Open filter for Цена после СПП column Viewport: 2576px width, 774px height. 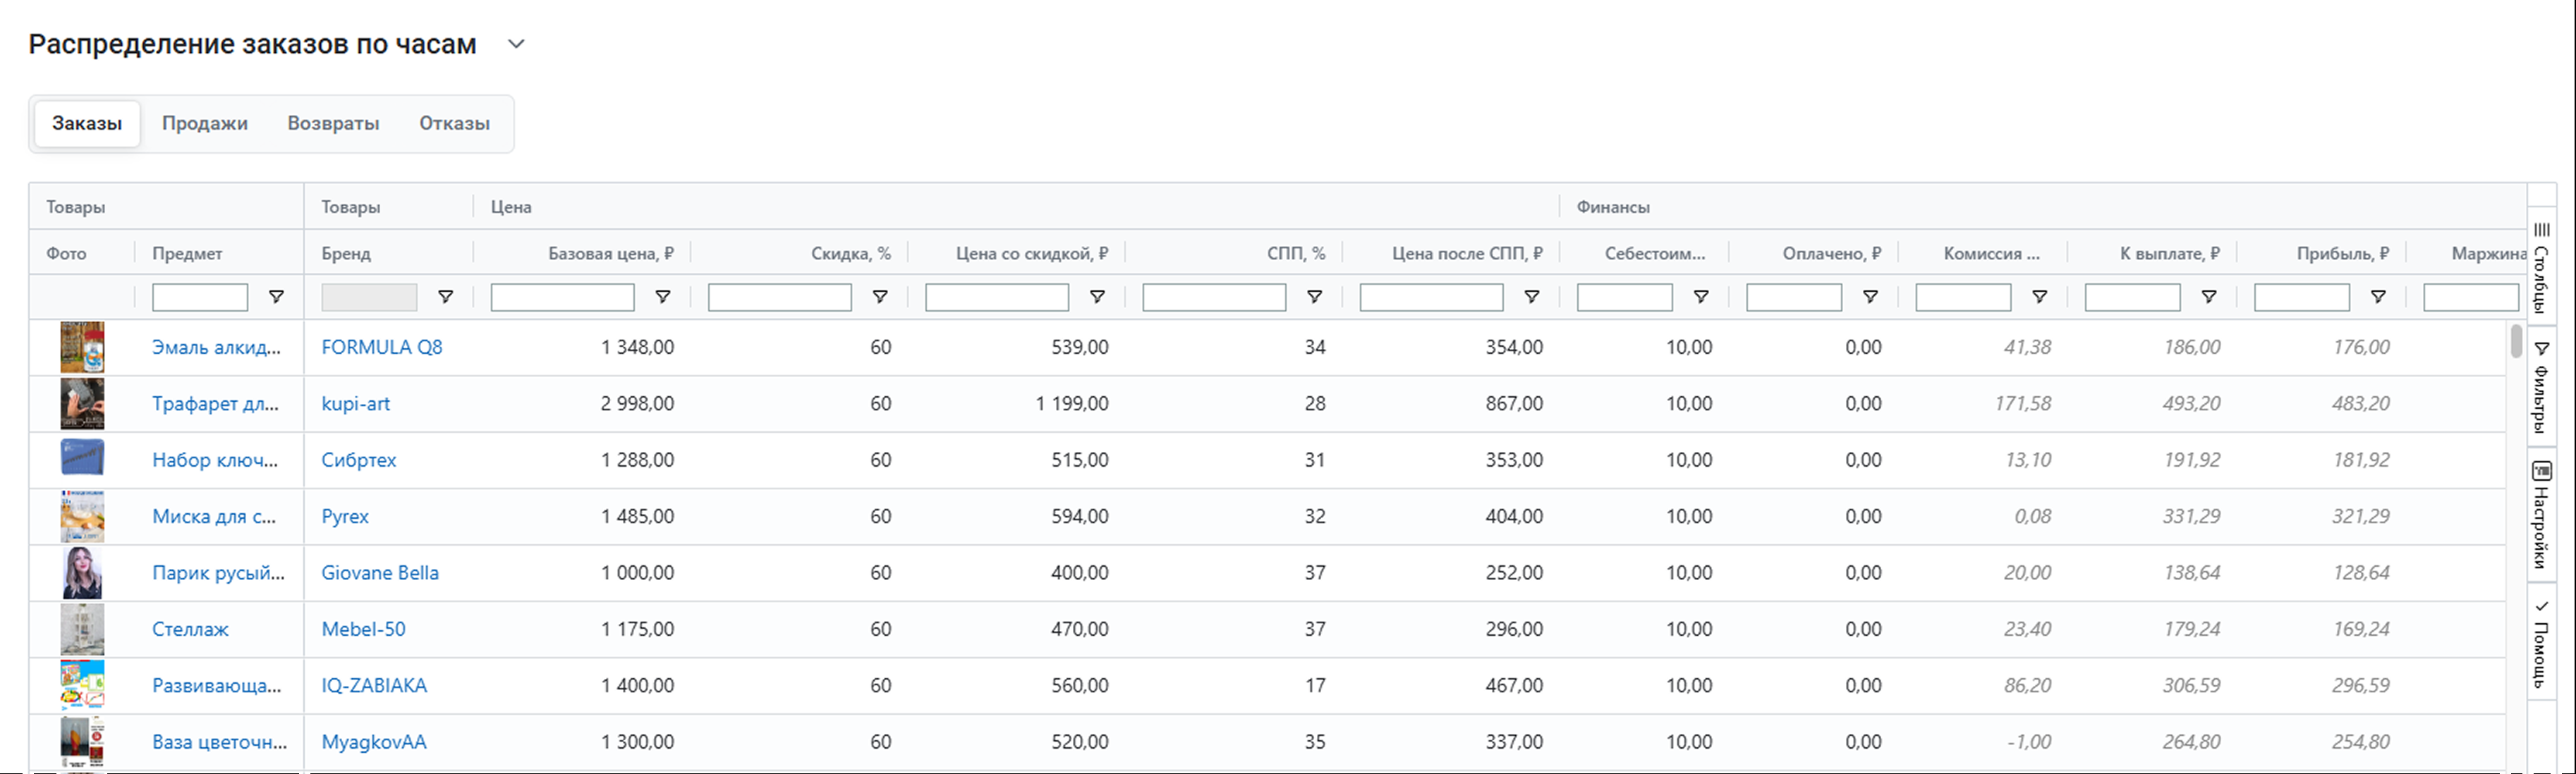click(1531, 297)
